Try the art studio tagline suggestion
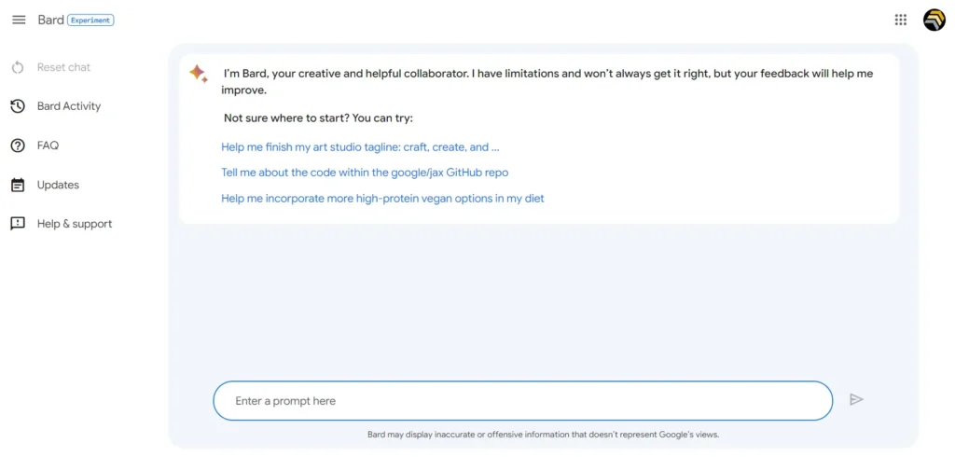This screenshot has width=955, height=457. tap(360, 147)
